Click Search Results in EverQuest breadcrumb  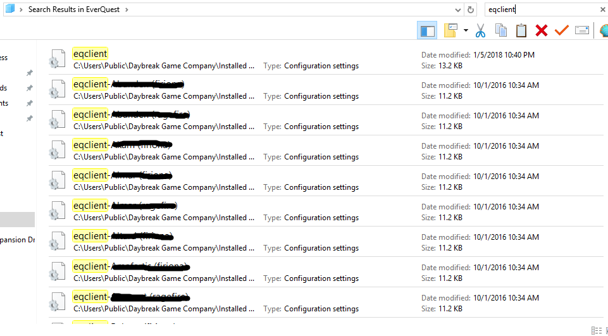75,9
